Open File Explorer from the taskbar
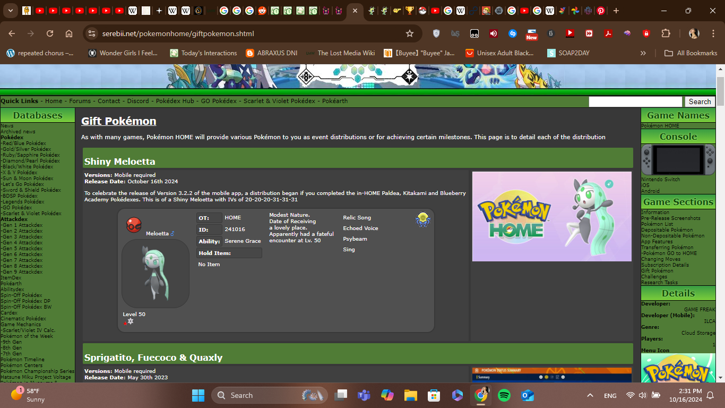 pos(411,395)
